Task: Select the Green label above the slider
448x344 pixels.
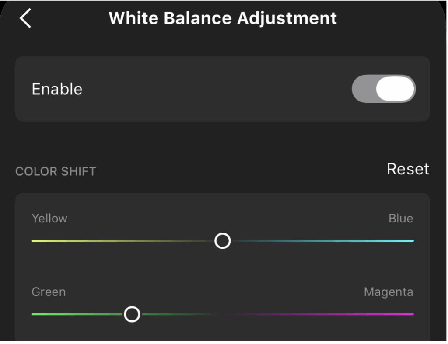Action: pos(49,292)
